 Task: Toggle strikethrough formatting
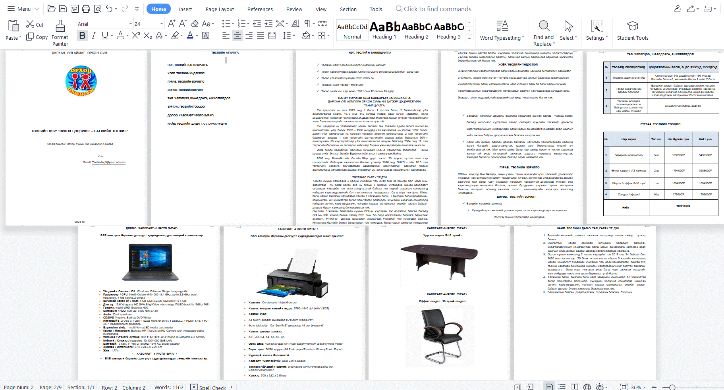[120, 35]
